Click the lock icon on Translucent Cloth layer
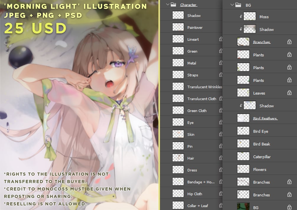The width and height of the screenshot is (297, 210). coord(221,98)
